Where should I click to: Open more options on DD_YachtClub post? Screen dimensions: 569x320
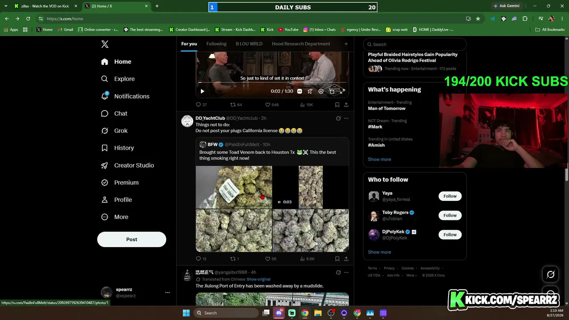pyautogui.click(x=346, y=118)
